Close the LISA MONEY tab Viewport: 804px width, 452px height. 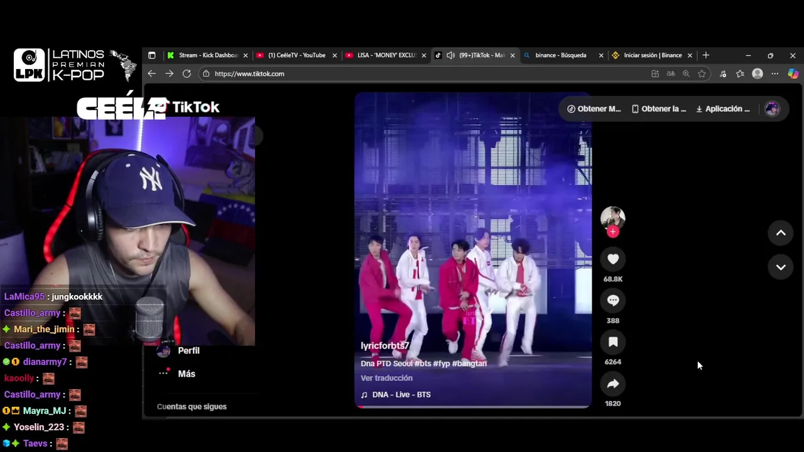(423, 55)
